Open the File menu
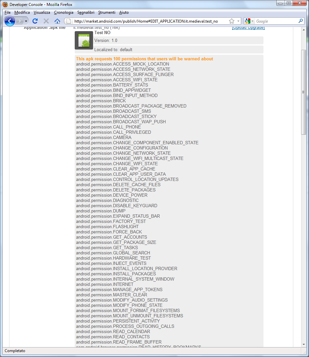 click(8, 12)
